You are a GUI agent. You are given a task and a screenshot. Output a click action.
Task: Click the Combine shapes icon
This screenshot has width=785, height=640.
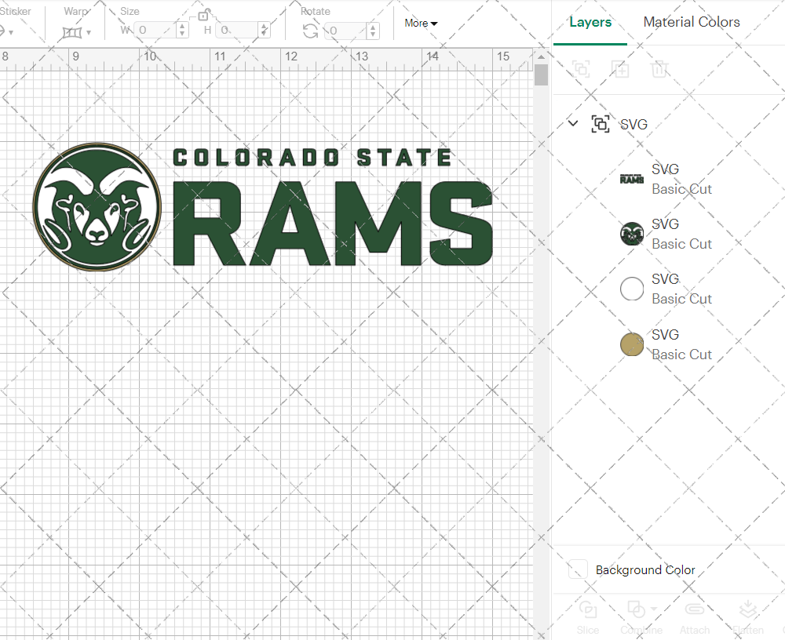click(636, 609)
